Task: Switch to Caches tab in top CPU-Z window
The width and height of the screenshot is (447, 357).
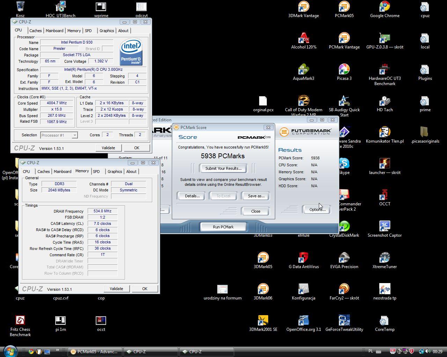Action: click(x=35, y=31)
